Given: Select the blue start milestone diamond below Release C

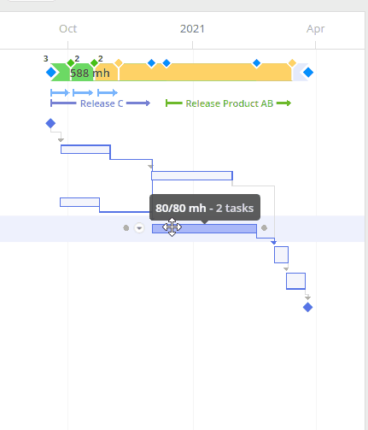Looking at the screenshot, I should (50, 123).
